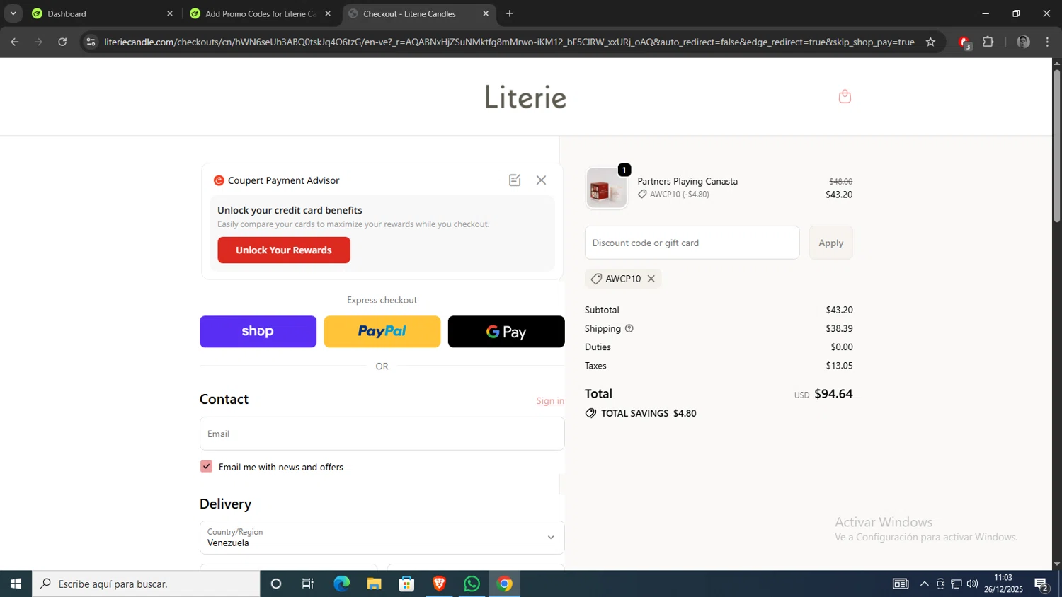Close the Checkout - Literie Candles tab

(x=486, y=13)
